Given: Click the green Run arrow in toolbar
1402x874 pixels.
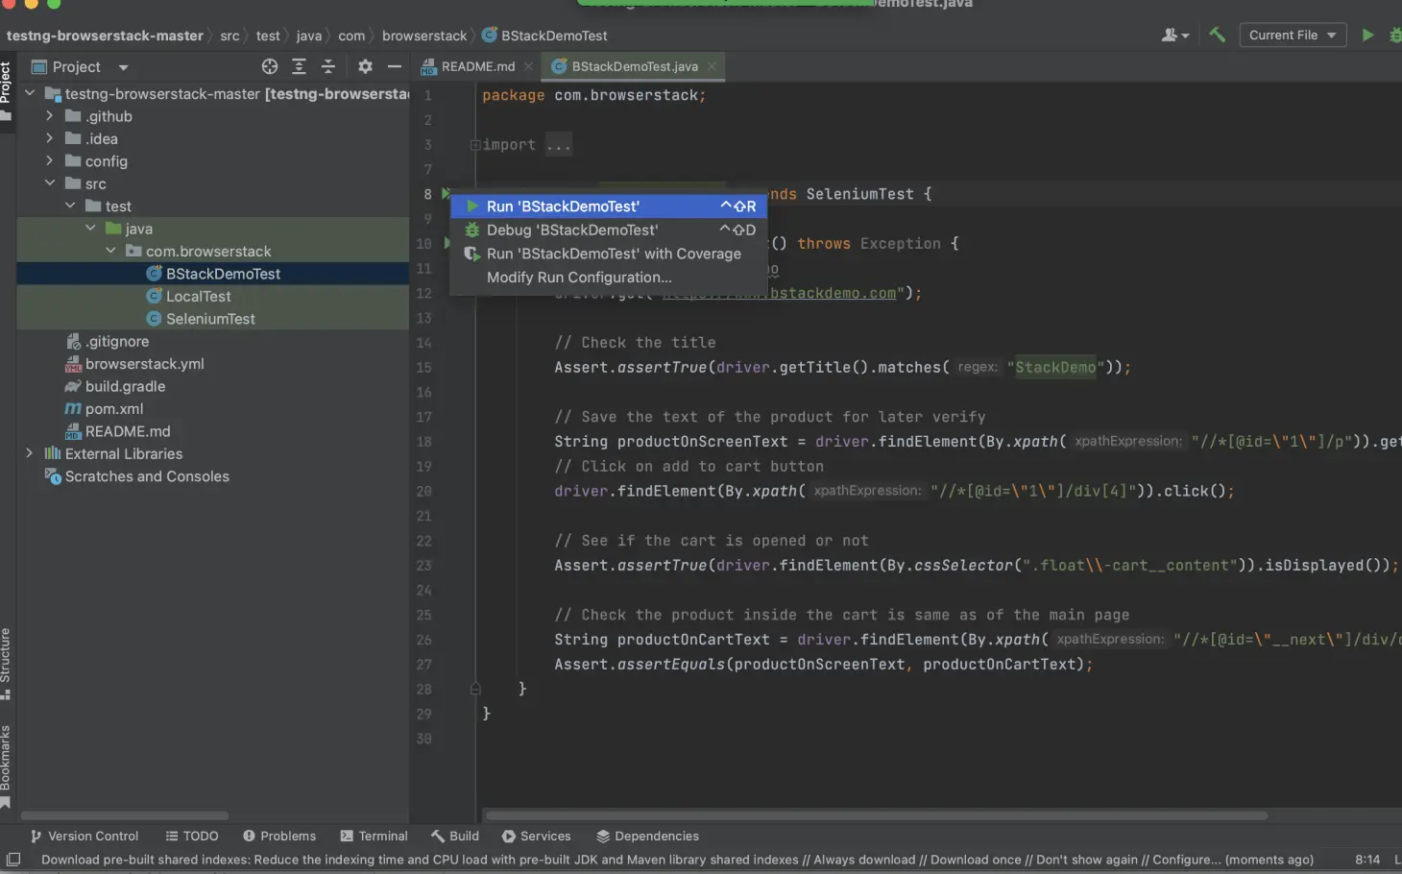Looking at the screenshot, I should (1367, 35).
